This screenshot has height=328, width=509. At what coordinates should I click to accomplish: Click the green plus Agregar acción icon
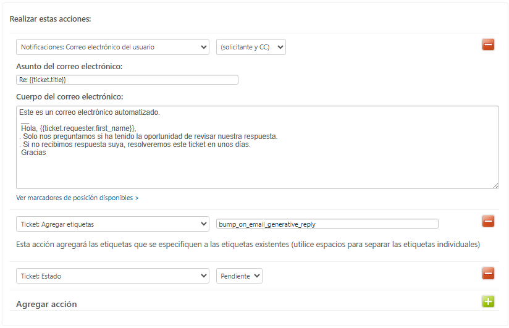pyautogui.click(x=488, y=301)
